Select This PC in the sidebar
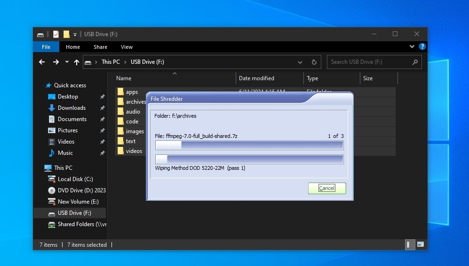 [x=63, y=168]
